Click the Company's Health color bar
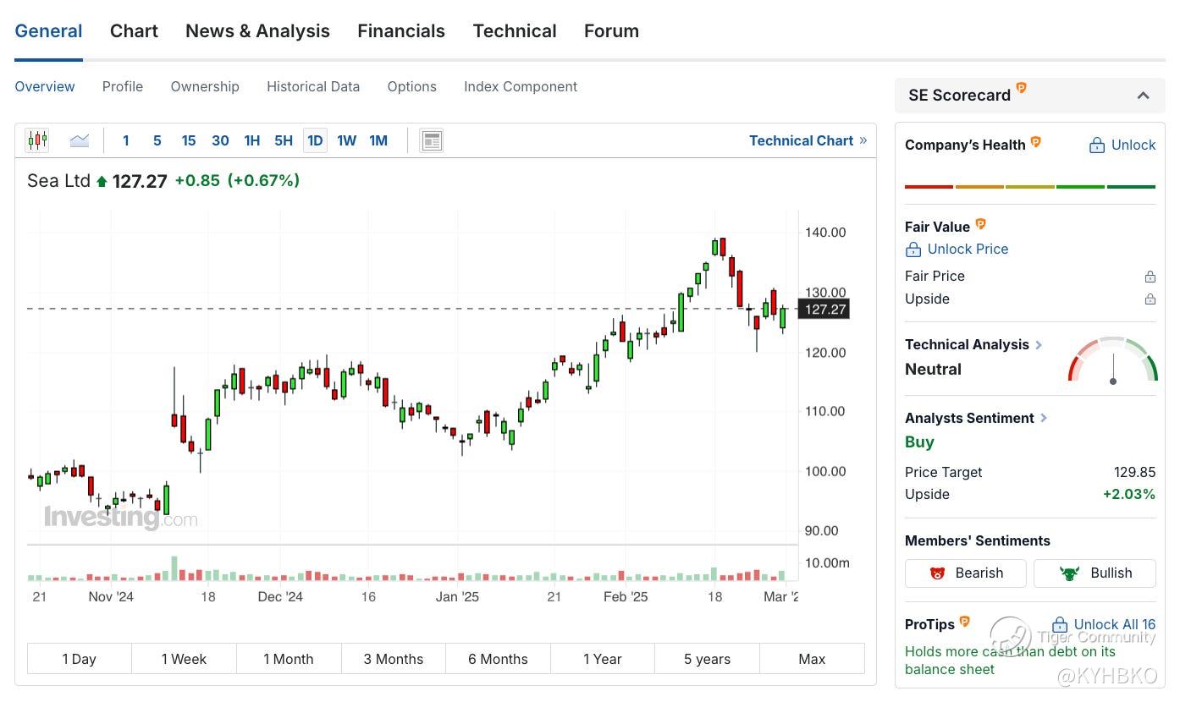 [1030, 186]
